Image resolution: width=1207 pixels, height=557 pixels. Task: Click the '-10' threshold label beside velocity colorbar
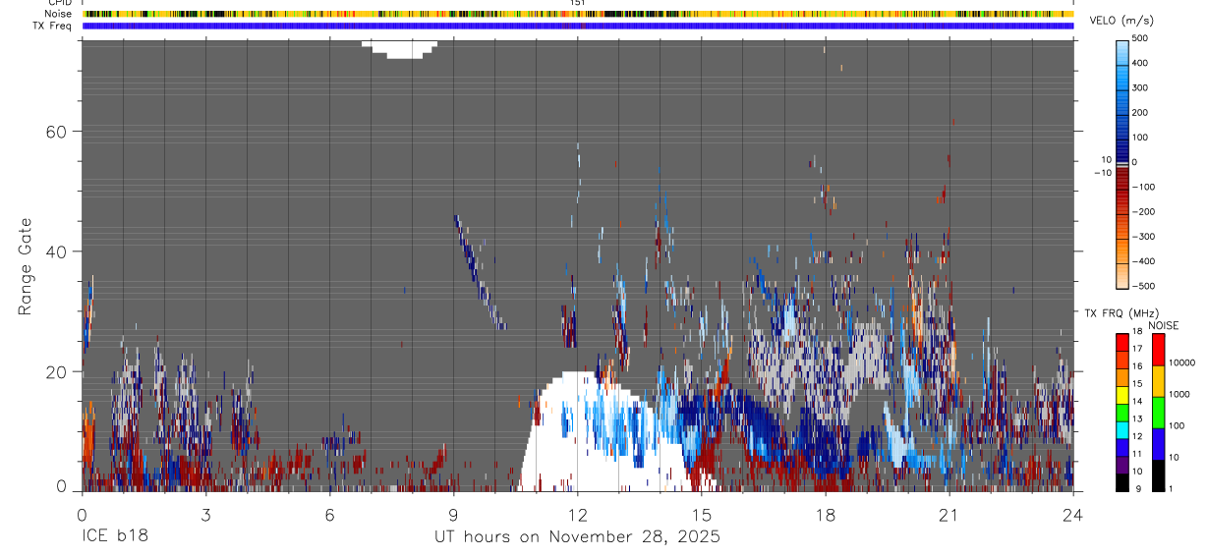(x=1103, y=173)
